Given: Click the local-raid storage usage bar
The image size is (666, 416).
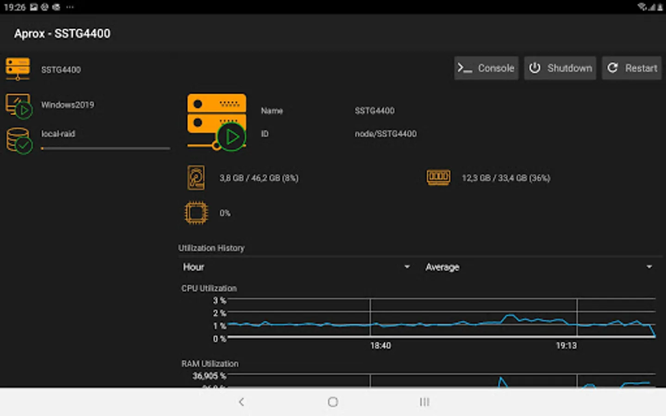Looking at the screenshot, I should (x=105, y=148).
